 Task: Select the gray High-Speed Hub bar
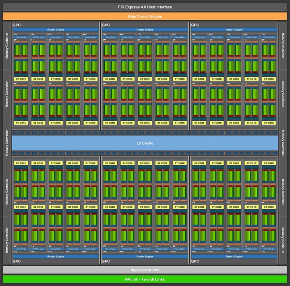(145, 270)
